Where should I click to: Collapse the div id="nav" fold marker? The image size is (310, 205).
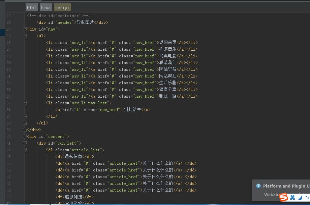(25, 29)
